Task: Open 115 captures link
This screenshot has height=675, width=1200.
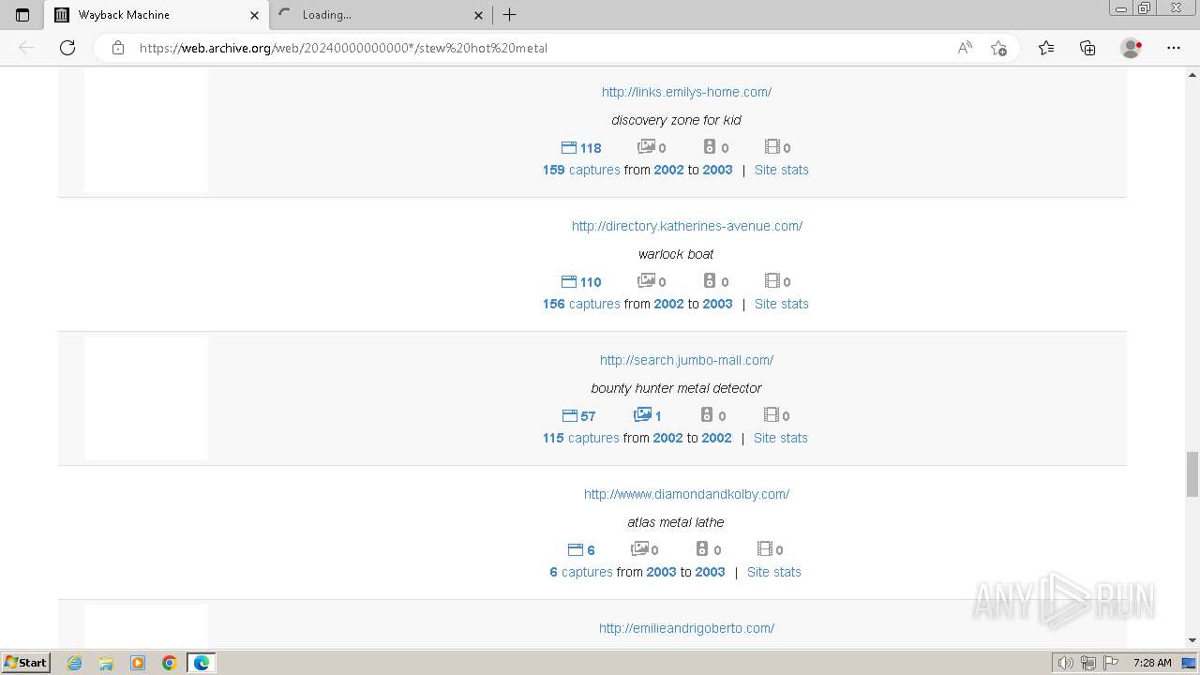Action: [581, 438]
